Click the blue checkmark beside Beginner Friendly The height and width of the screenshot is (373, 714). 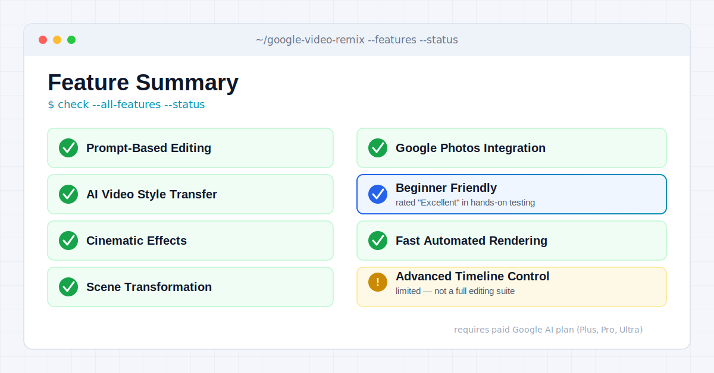378,194
